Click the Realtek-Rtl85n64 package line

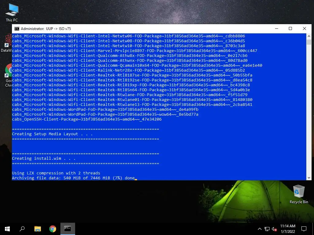tap(131, 90)
